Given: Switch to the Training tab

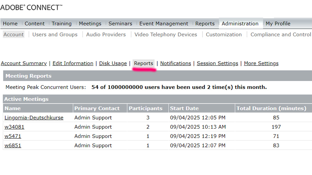Looking at the screenshot, I should (62, 24).
